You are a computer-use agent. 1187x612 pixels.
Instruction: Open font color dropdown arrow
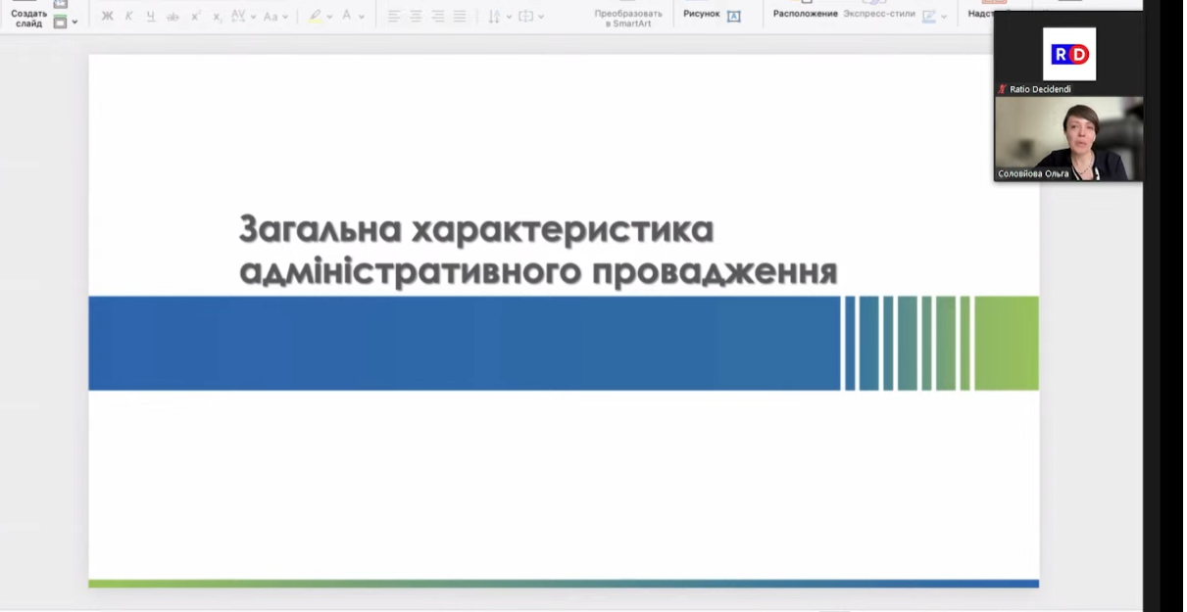pos(362,17)
